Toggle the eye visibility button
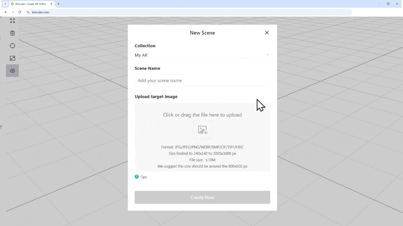This screenshot has height=226, width=403. click(12, 71)
